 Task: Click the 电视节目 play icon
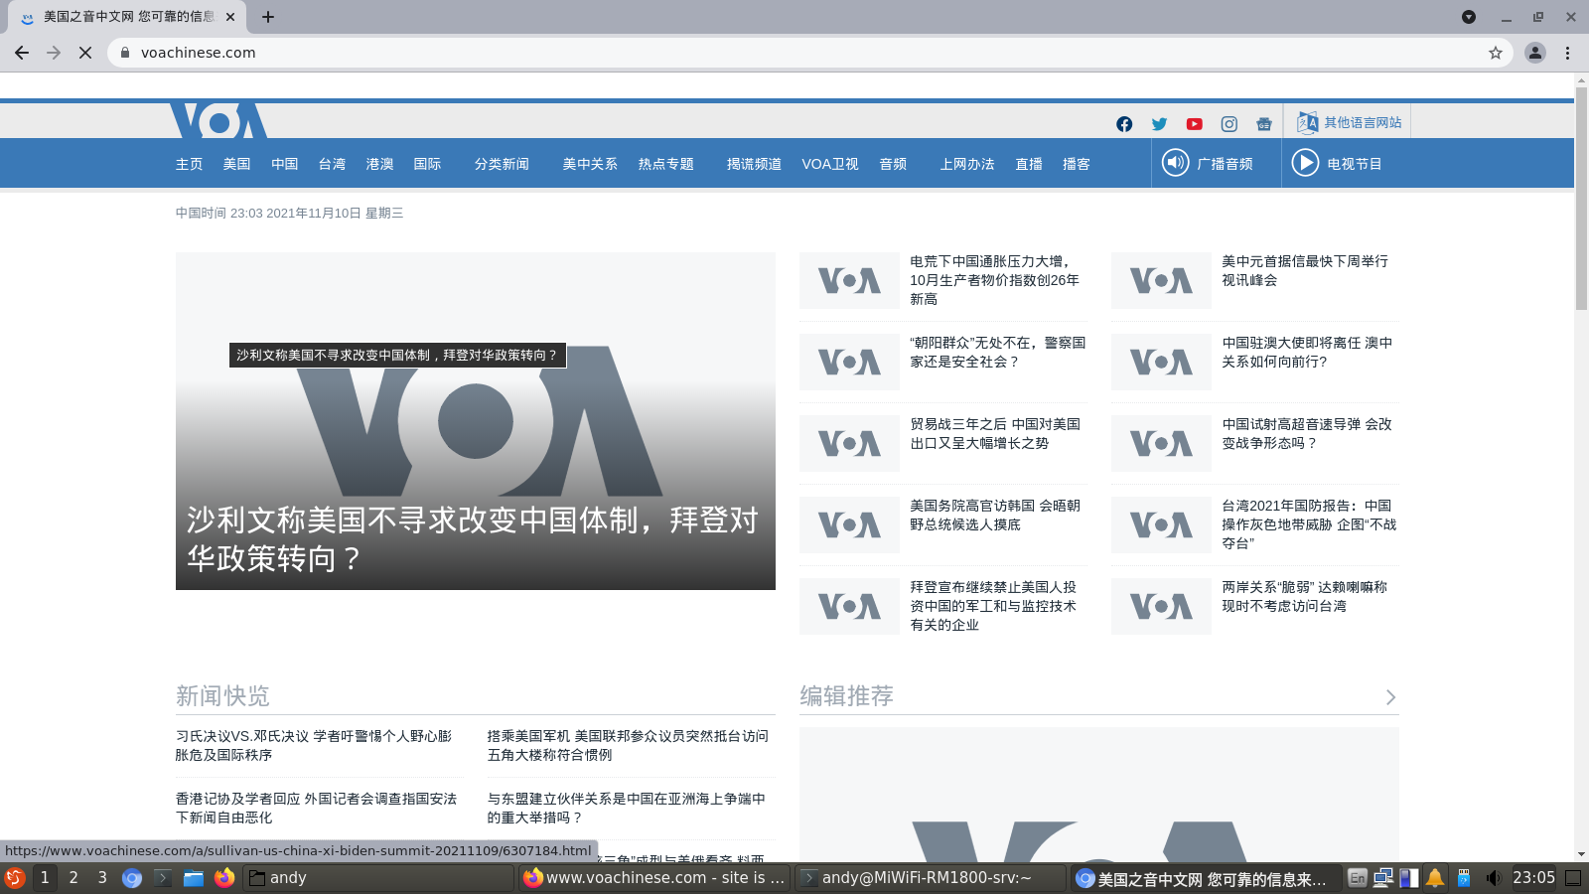coord(1306,163)
